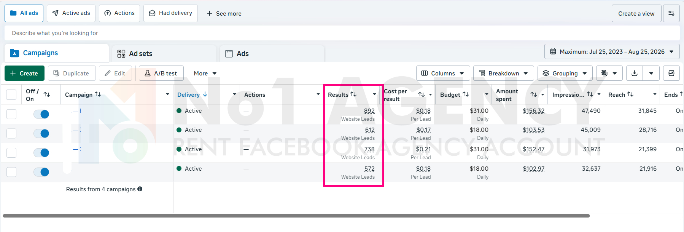This screenshot has height=232, width=684.
Task: Select the Active ads view
Action: [71, 13]
